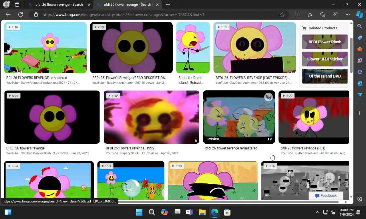Open Settings and more ellipsis menu
366x219 pixels.
348,15
